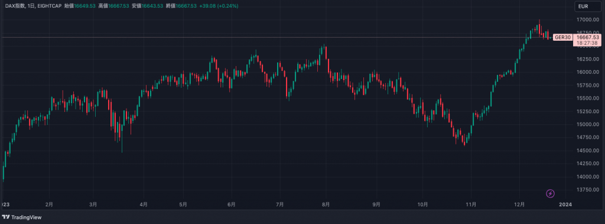605x224 pixels.
Task: Open the EUR currency selector
Action: click(x=588, y=6)
